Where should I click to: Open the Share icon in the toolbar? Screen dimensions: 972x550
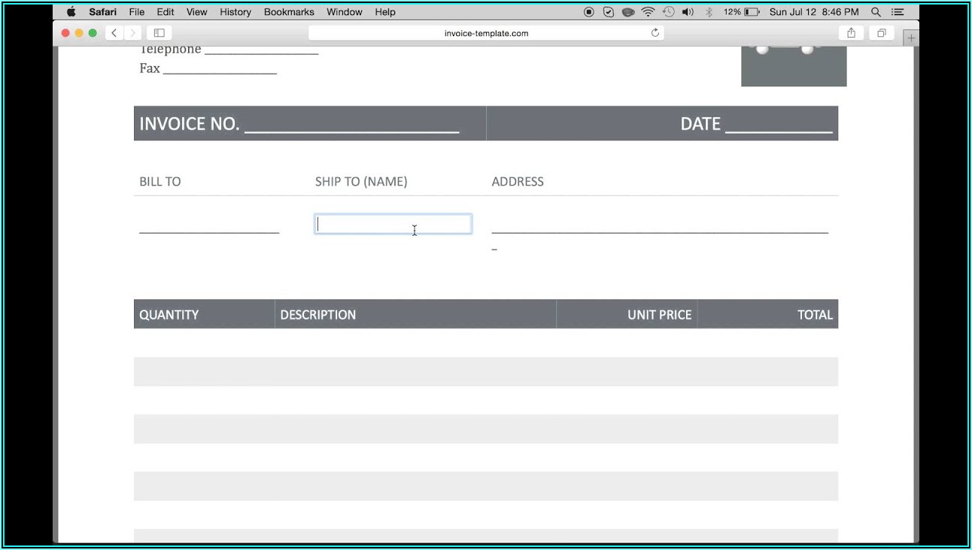pyautogui.click(x=851, y=33)
